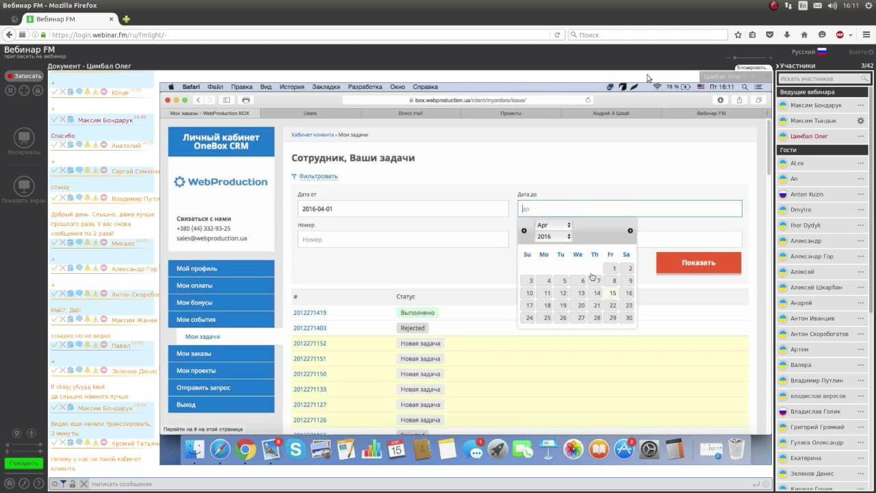
Task: Open the Apr month dropdown in the calendar
Action: point(552,225)
